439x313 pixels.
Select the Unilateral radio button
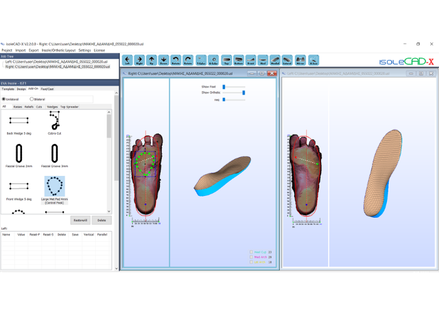(4, 99)
